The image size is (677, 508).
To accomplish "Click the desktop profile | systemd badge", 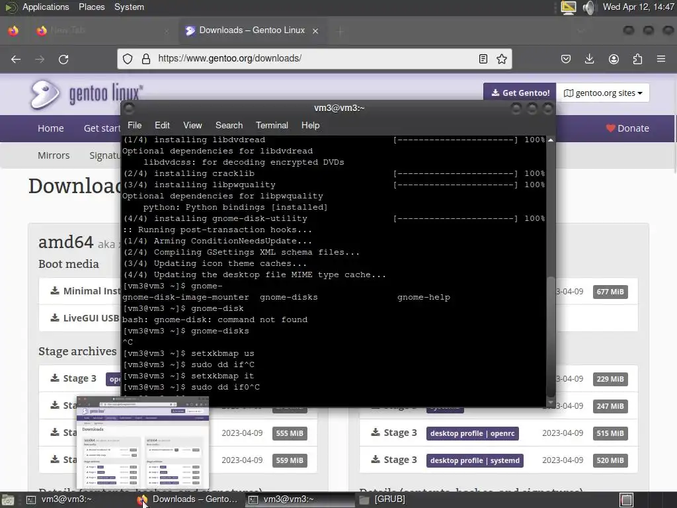I will 475,460.
